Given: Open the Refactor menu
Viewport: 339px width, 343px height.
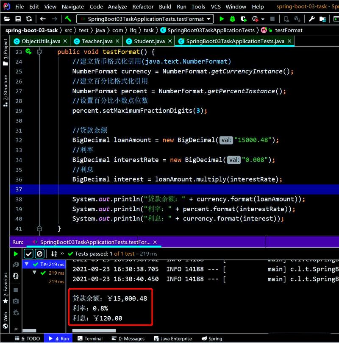Looking at the screenshot, I should [143, 7].
